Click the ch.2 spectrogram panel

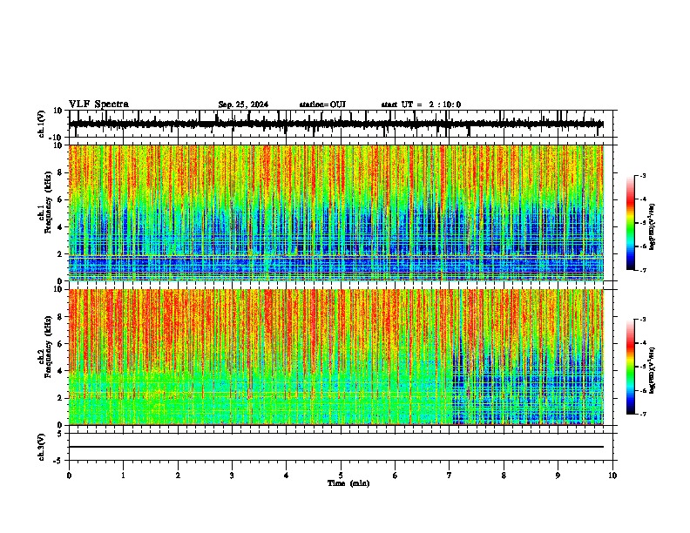pyautogui.click(x=336, y=357)
